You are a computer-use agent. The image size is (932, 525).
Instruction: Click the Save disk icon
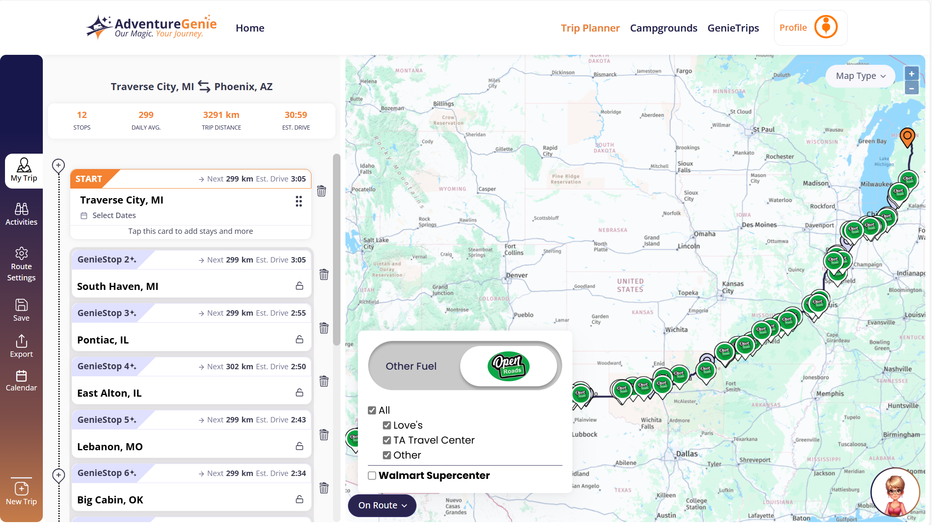pos(21,305)
